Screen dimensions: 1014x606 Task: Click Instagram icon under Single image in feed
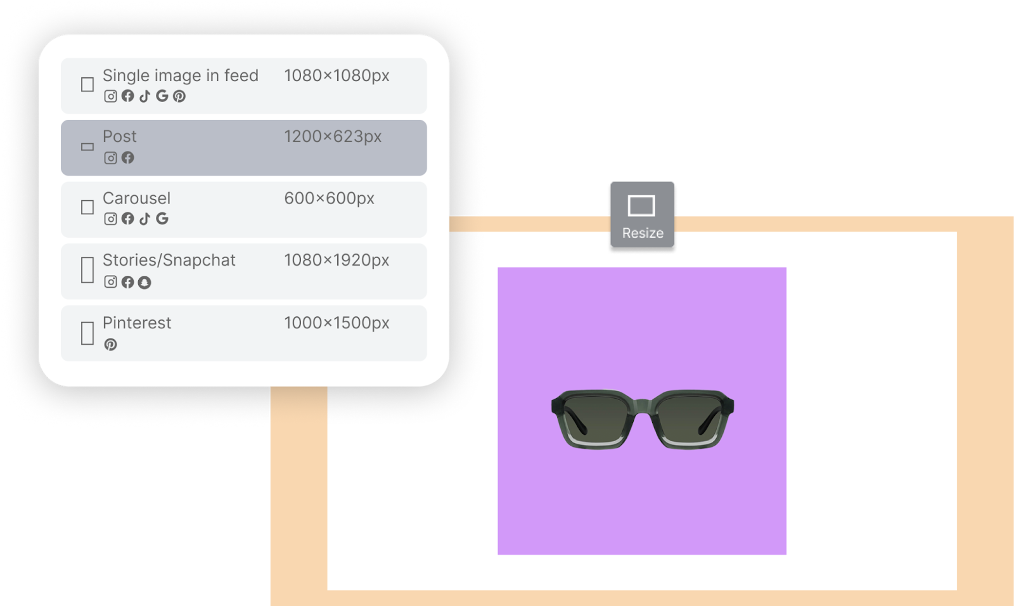click(110, 96)
